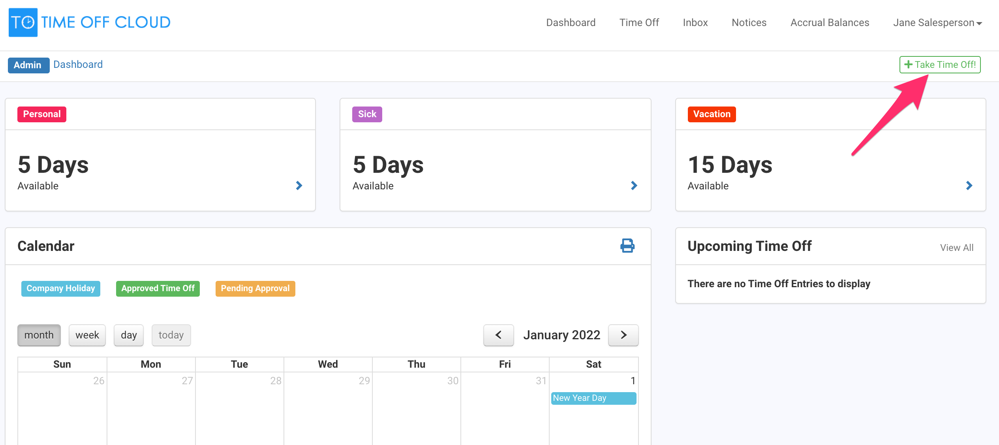Switch the calendar to day view
This screenshot has width=999, height=445.
tap(128, 335)
